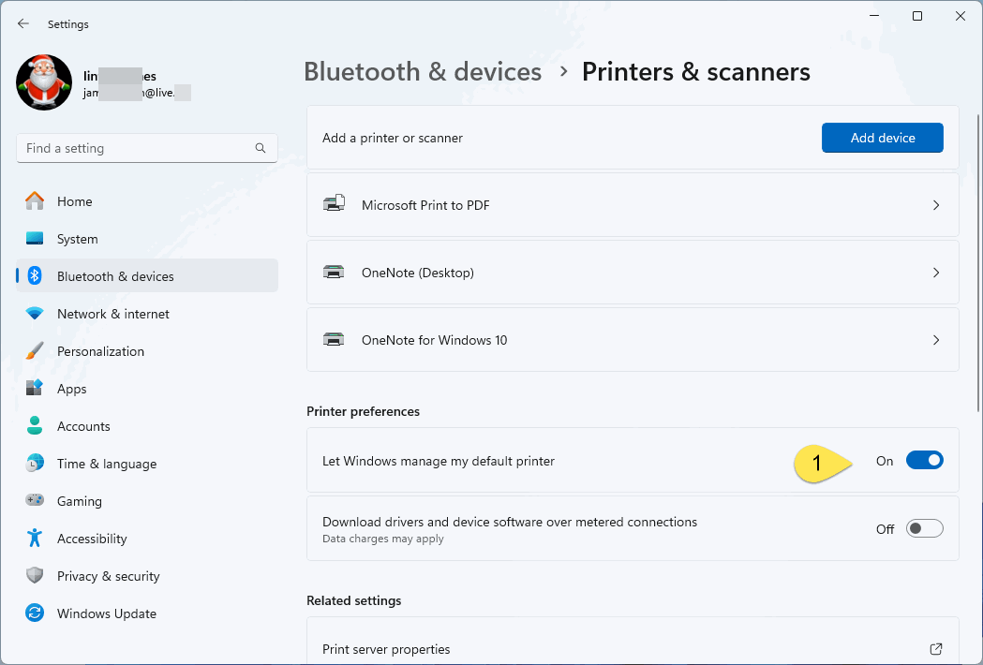The image size is (983, 665).
Task: Click Print server properties external link icon
Action: point(936,649)
